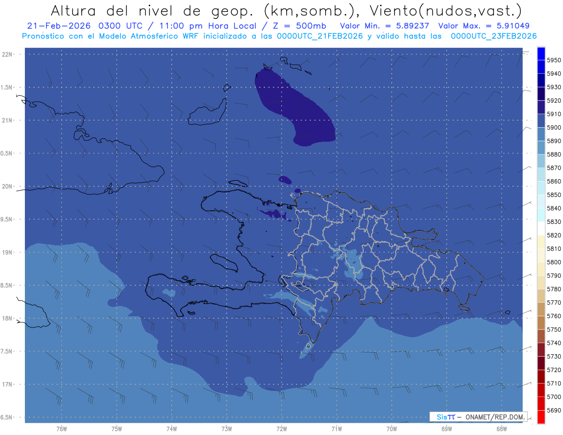Click the bright blue legend band above 5950

tap(541, 53)
